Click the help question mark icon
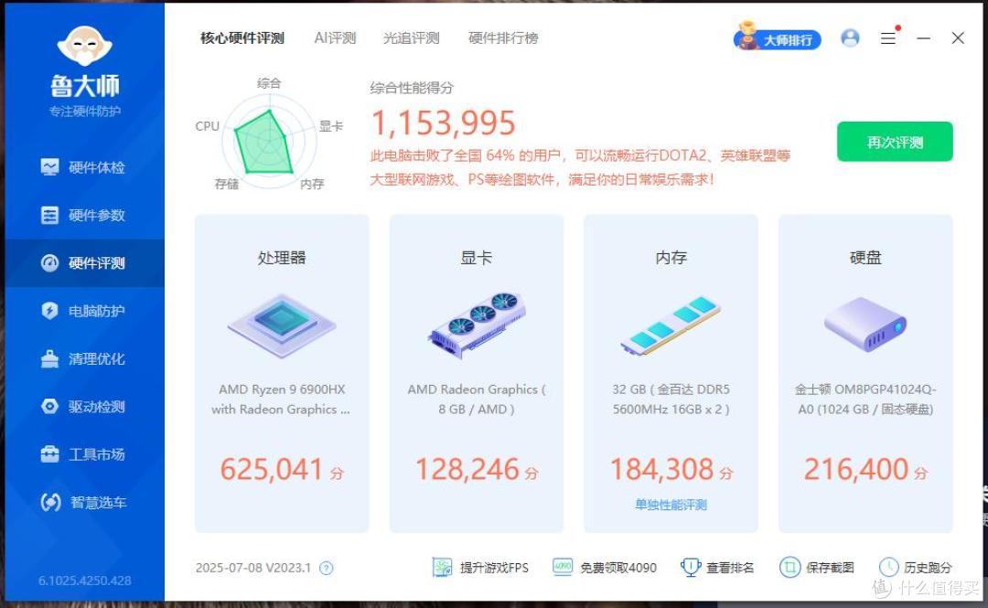Screen dimensions: 988x608 click(326, 568)
